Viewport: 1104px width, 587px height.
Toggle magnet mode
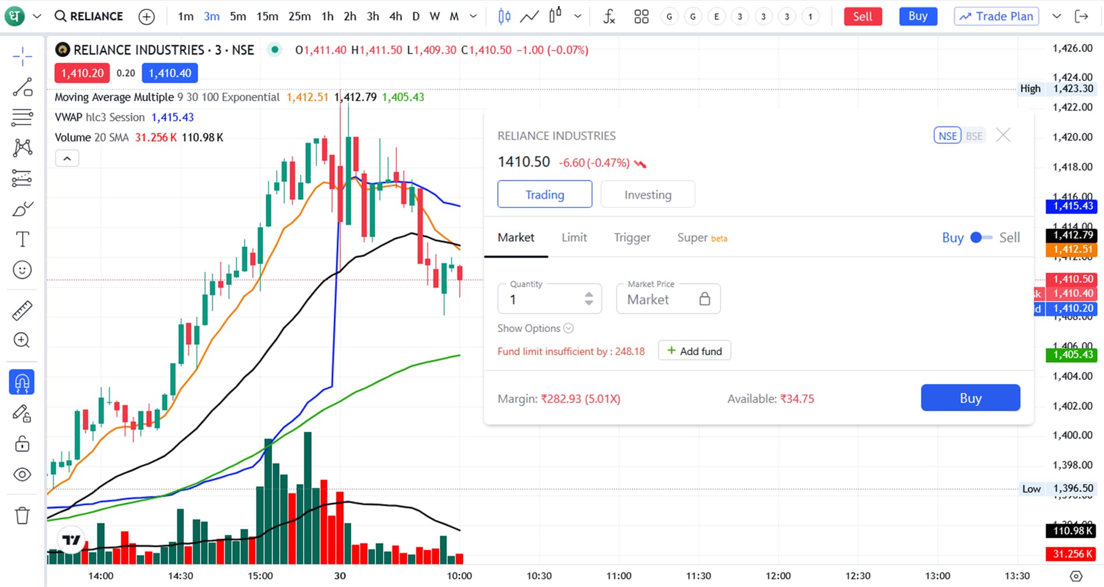click(x=22, y=382)
